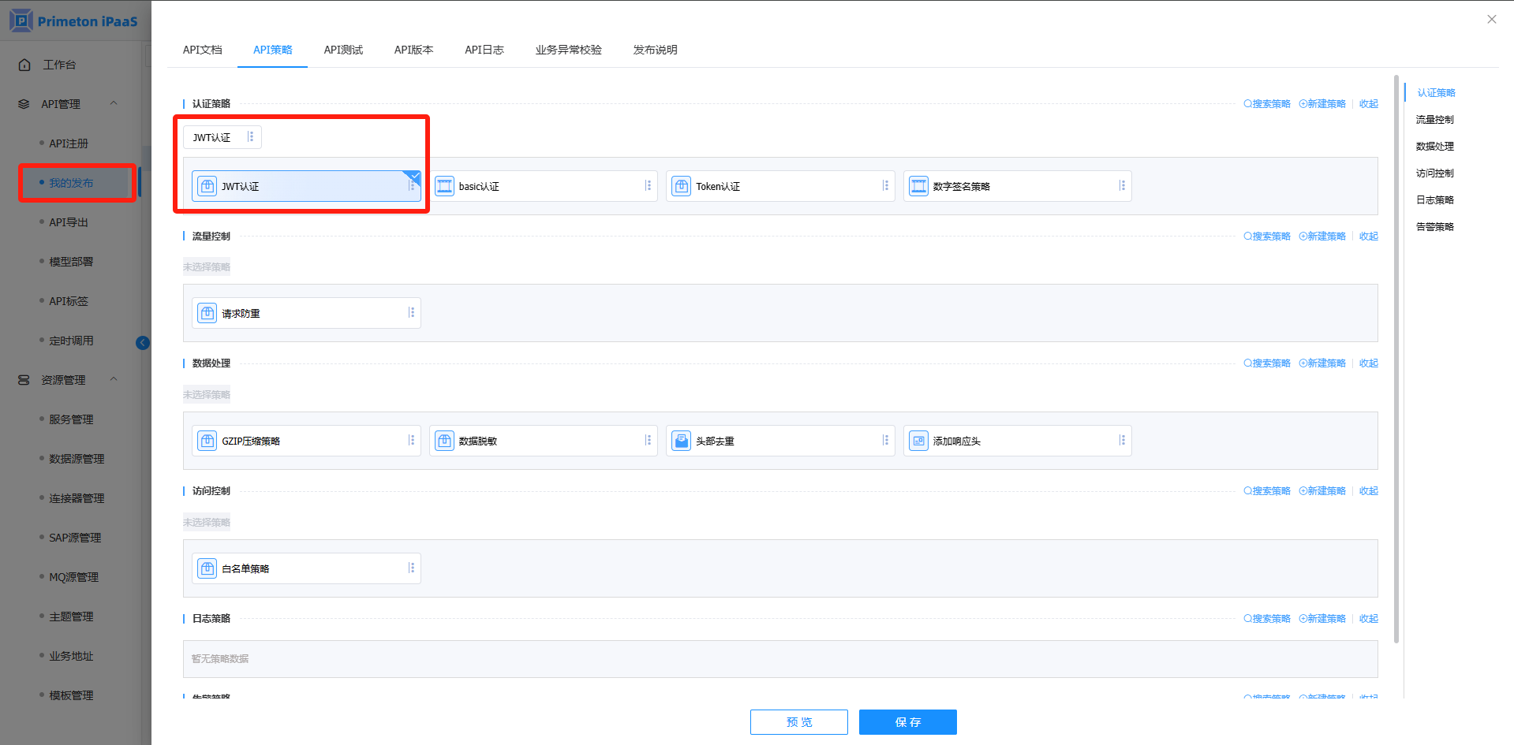The width and height of the screenshot is (1514, 745).
Task: Collapse the 认证策略 section with 收起
Action: 1368,104
